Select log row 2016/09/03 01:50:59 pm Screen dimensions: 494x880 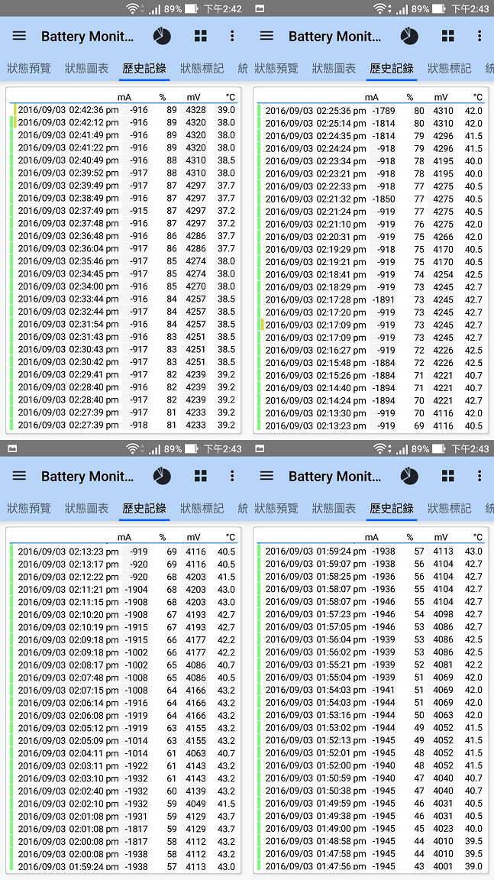371,778
